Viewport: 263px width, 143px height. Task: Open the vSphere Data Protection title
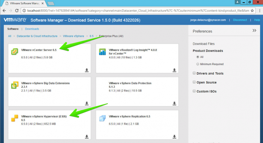(x=130, y=85)
